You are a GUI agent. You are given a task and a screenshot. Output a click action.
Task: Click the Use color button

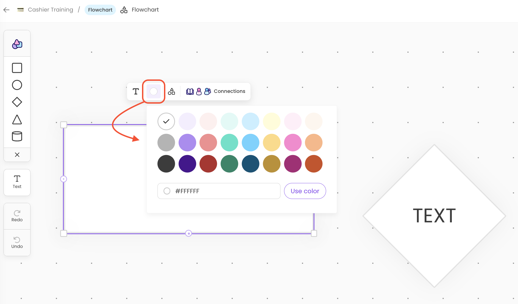[x=305, y=191]
